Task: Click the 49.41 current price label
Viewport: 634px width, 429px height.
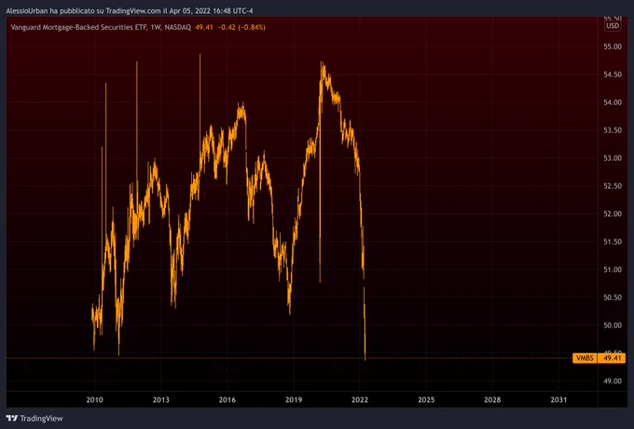Action: click(612, 358)
